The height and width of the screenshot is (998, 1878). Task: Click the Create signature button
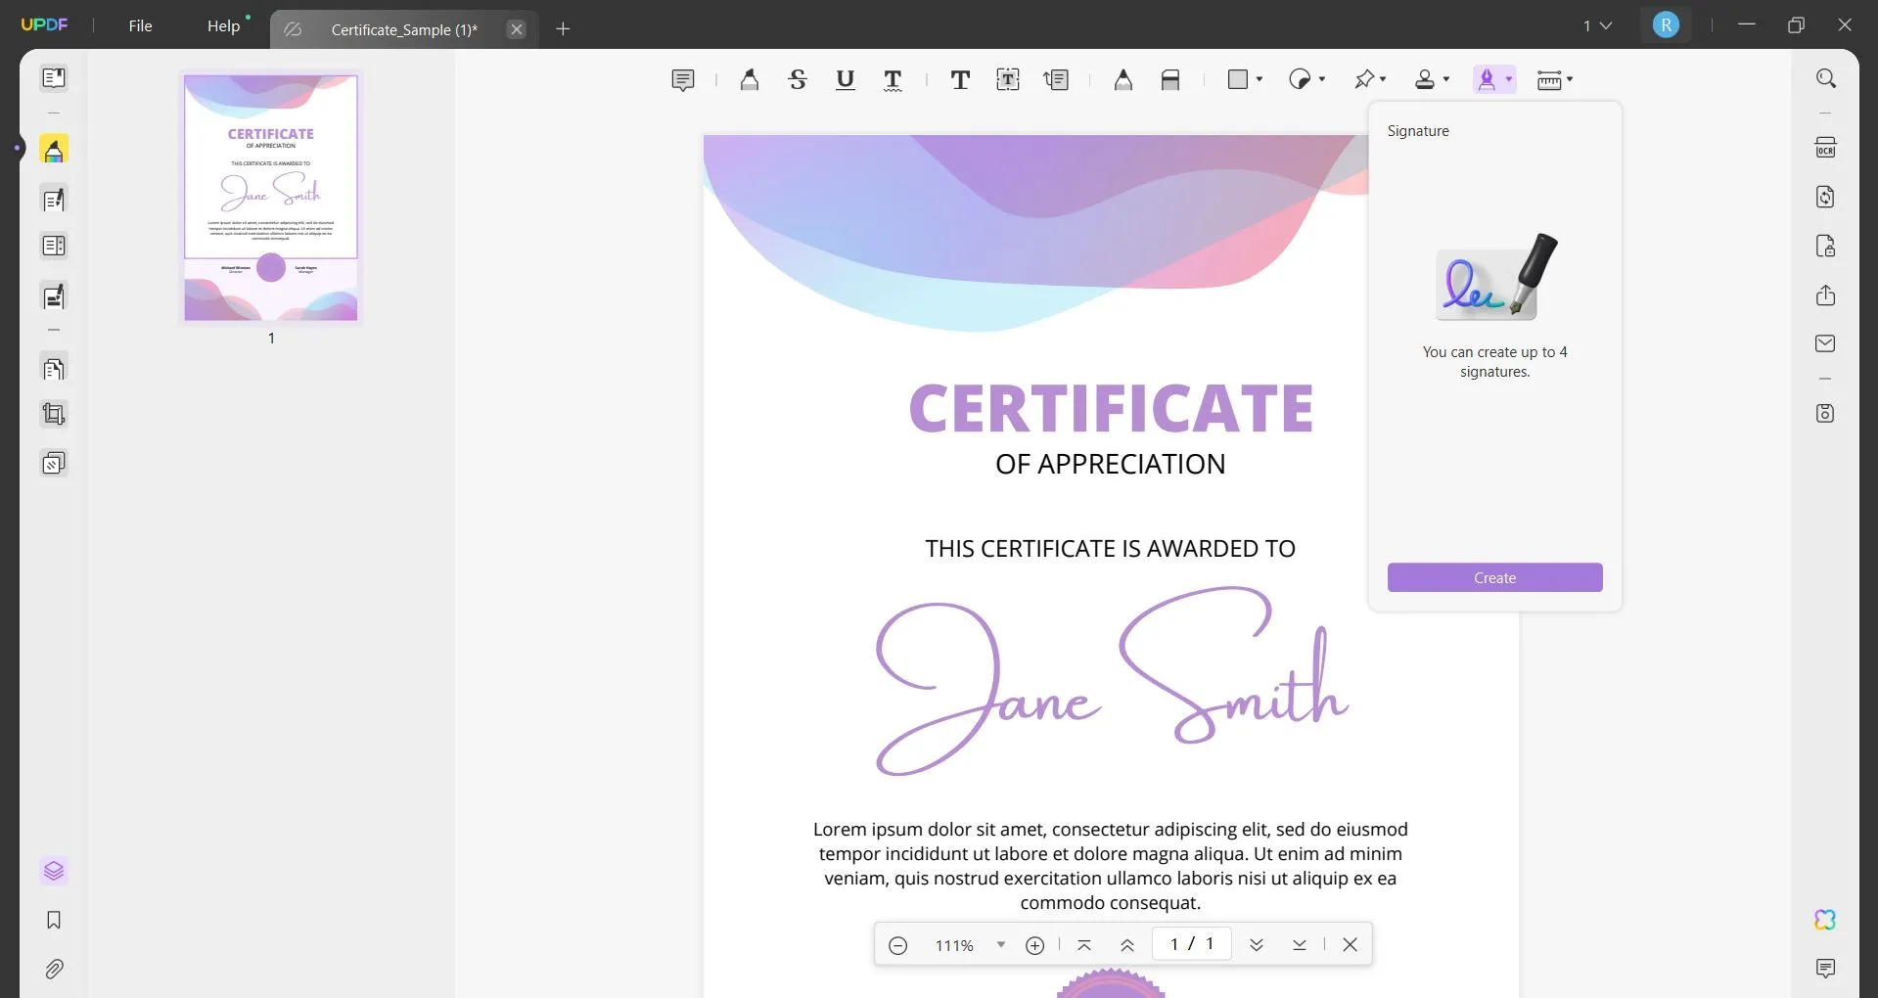click(1494, 577)
